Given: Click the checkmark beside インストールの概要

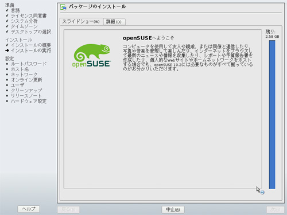Looking at the screenshot, I should click(x=7, y=45).
